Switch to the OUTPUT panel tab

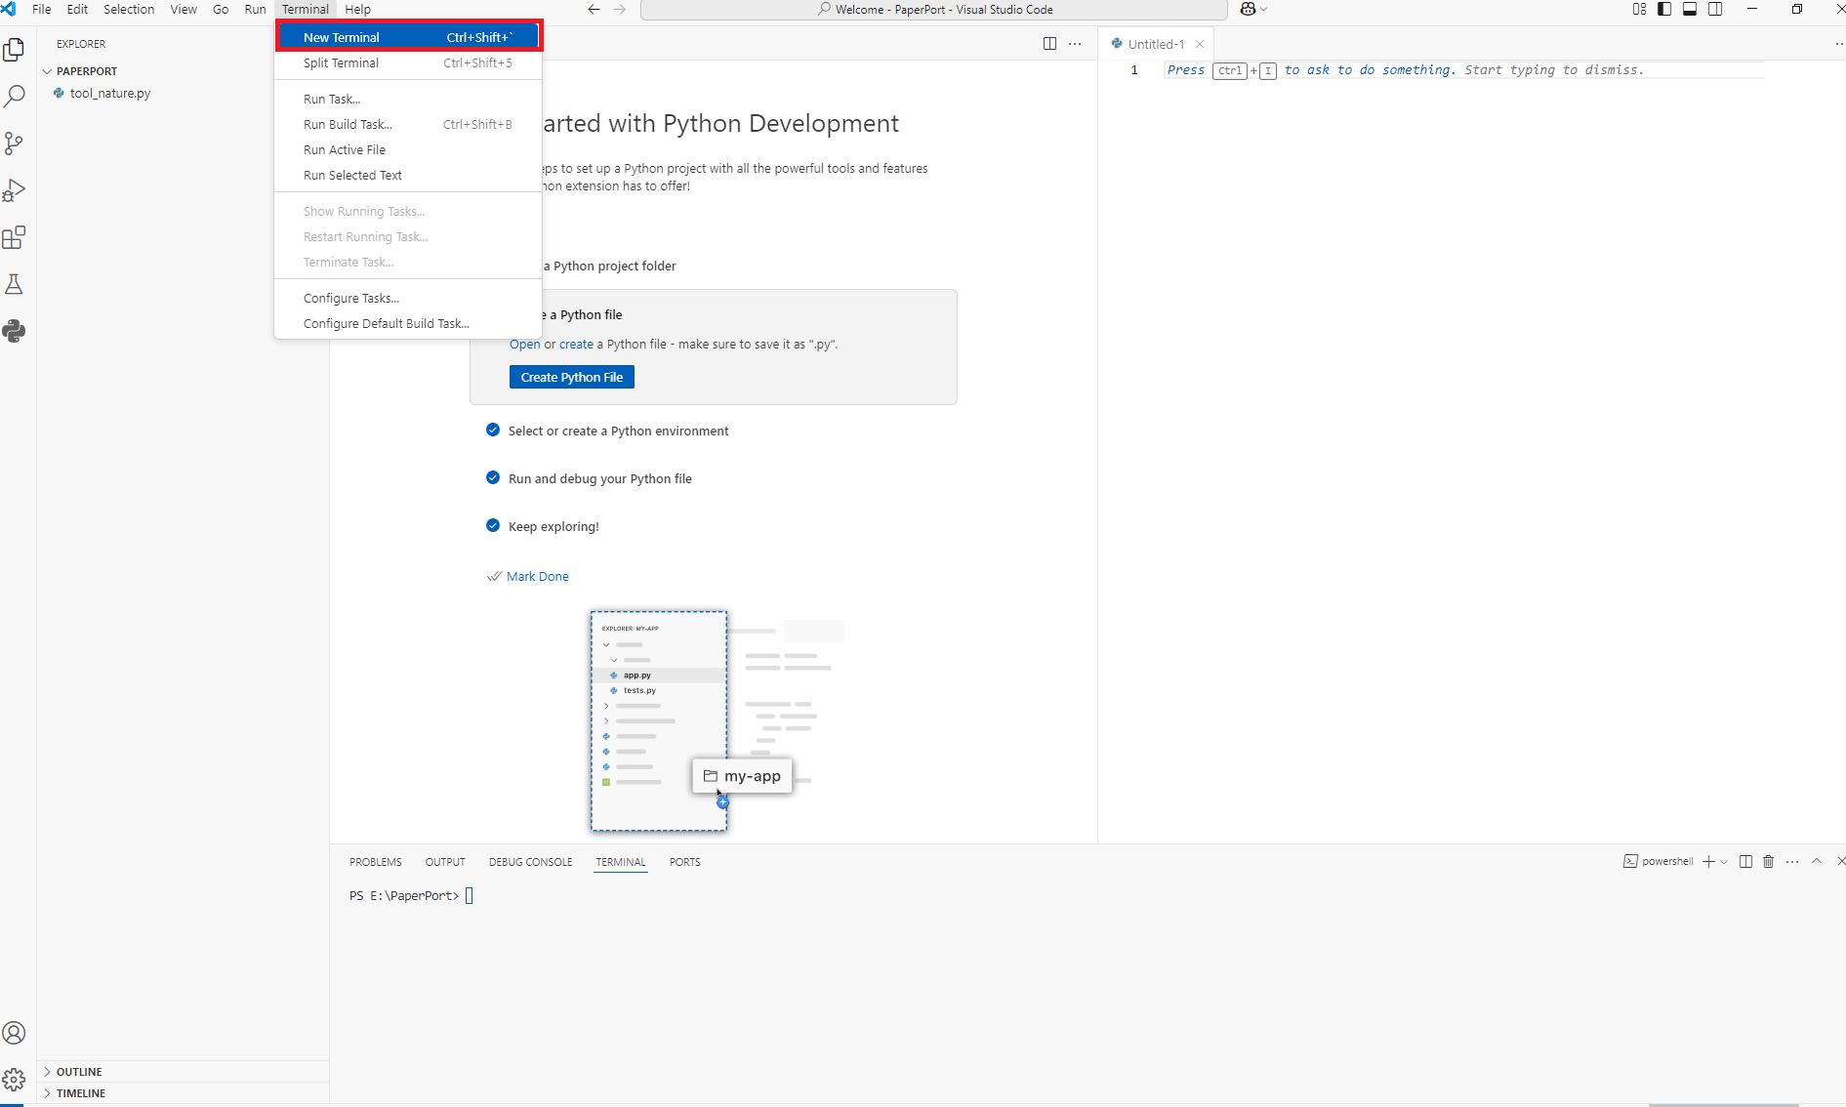click(445, 862)
